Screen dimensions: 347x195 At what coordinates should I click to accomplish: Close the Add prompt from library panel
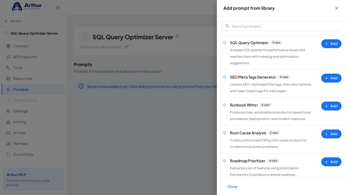click(x=337, y=8)
